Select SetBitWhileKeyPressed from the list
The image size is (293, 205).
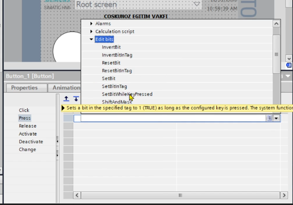127,94
